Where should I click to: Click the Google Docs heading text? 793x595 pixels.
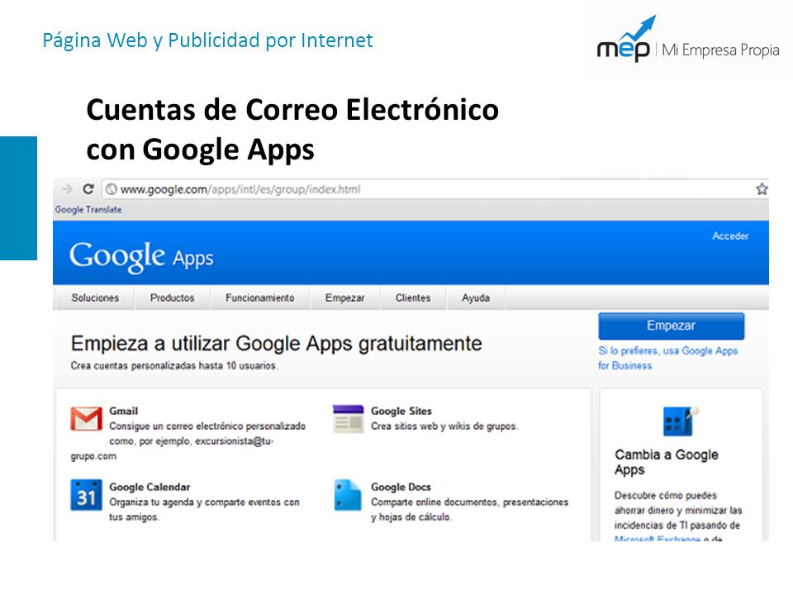click(x=401, y=487)
